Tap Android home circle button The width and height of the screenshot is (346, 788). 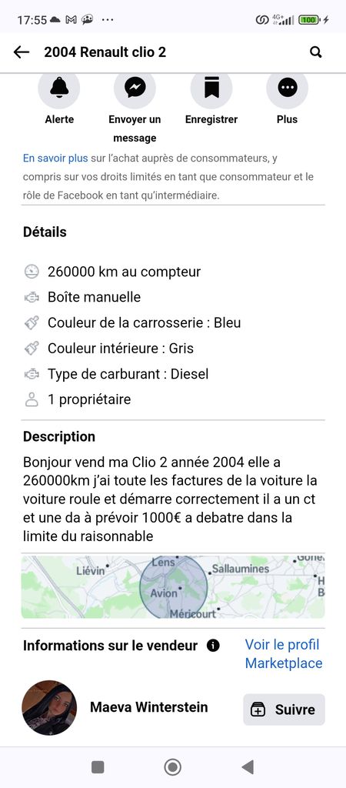(173, 767)
